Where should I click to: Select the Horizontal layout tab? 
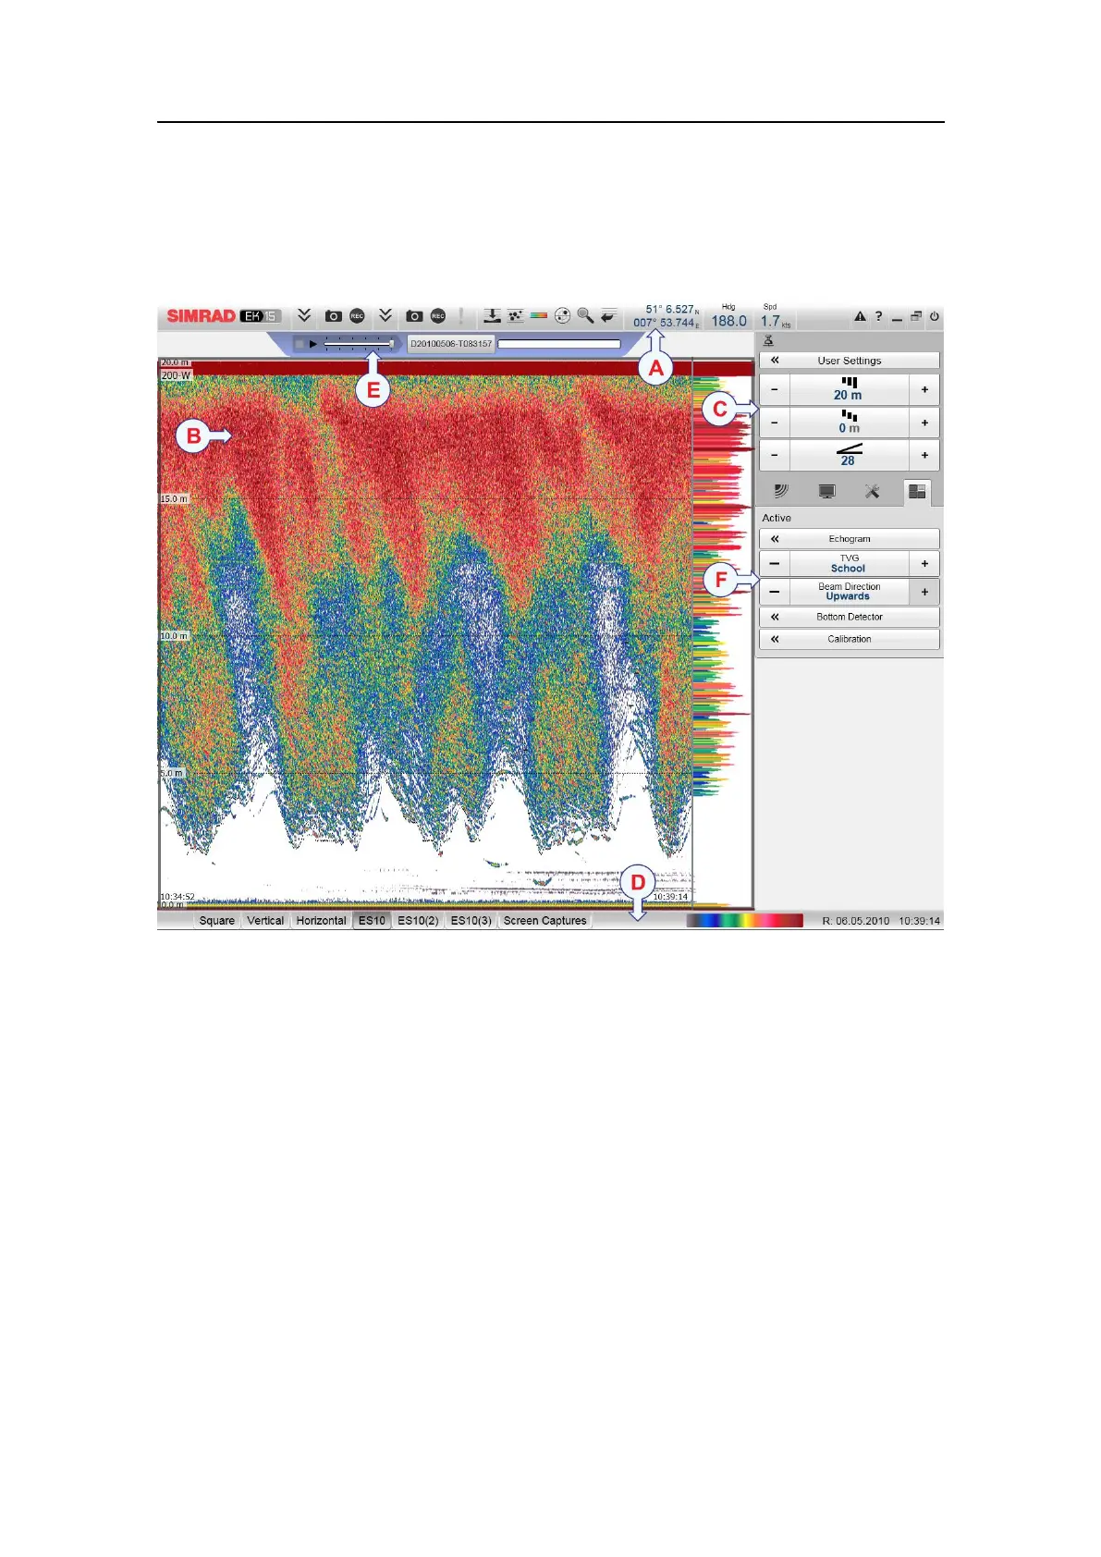[x=321, y=921]
